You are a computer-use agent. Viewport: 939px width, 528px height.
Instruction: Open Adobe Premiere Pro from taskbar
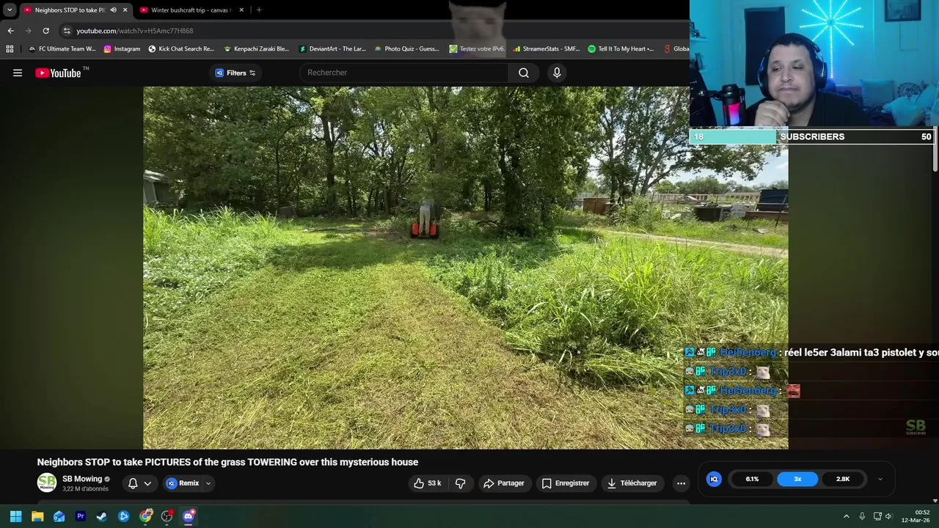(81, 516)
